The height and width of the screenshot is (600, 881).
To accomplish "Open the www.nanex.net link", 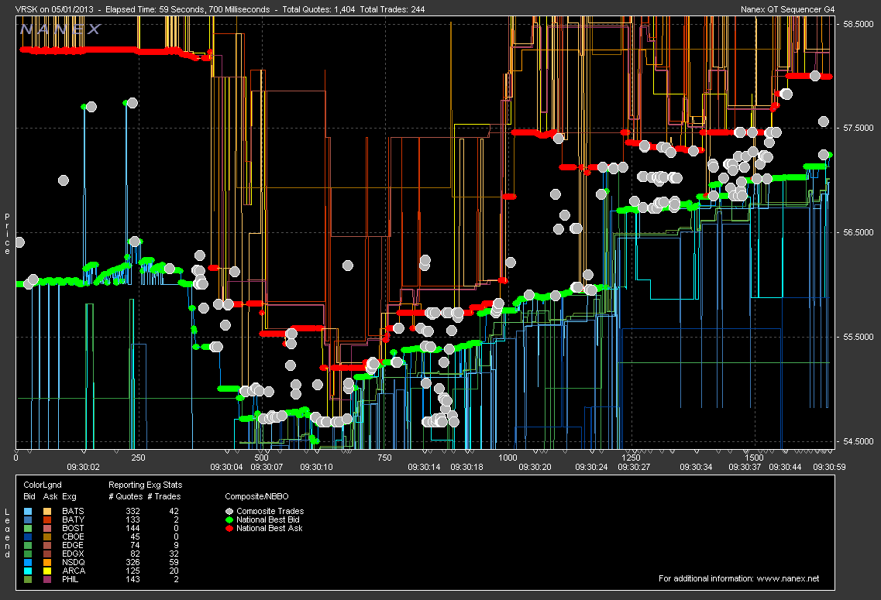I will coord(788,578).
